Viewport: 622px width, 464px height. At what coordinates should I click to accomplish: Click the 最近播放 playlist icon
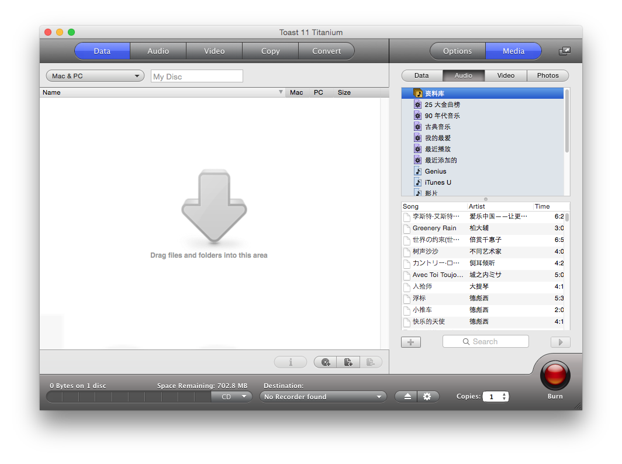[x=418, y=149]
